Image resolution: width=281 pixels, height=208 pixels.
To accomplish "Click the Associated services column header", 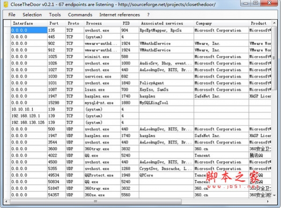I will [158, 23].
